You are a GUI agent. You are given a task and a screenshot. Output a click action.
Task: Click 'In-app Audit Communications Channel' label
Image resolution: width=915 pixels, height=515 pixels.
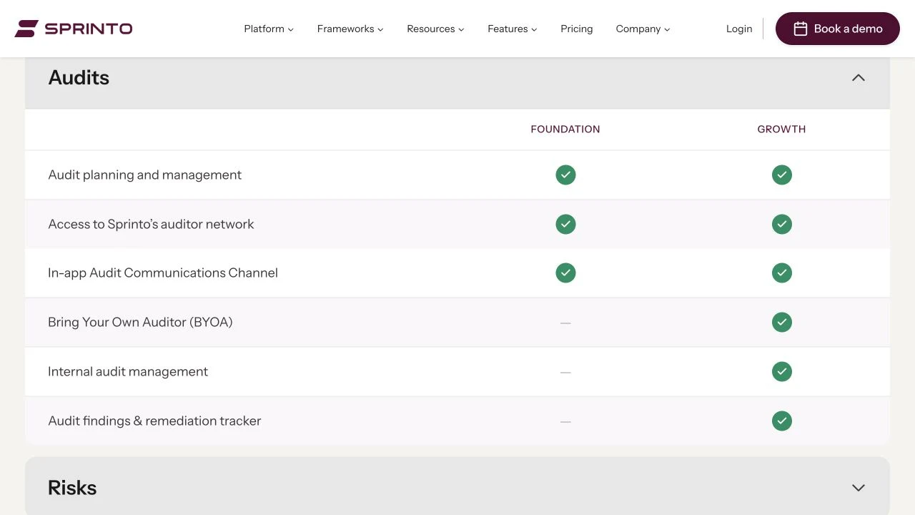point(163,273)
